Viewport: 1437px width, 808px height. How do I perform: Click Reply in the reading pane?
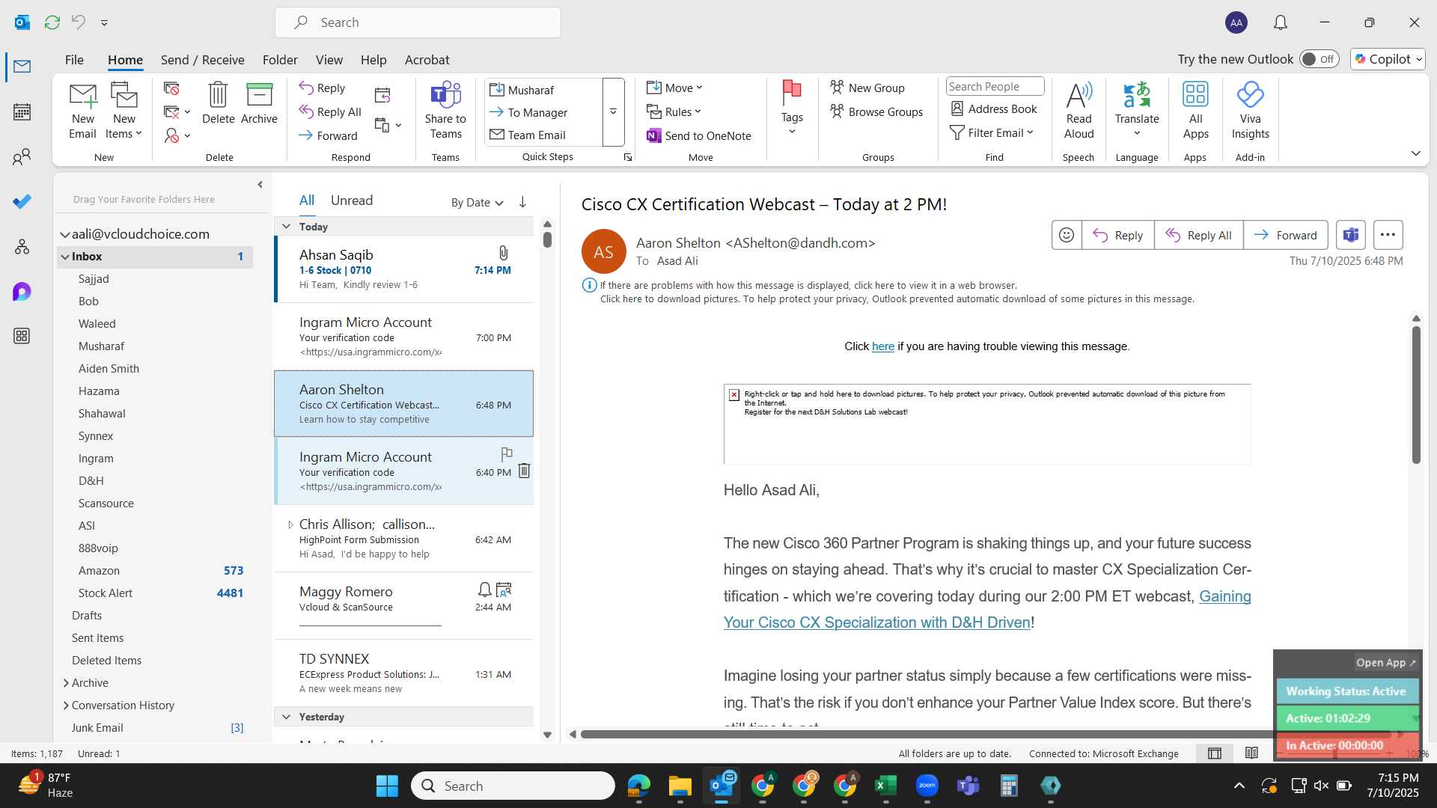pos(1118,235)
